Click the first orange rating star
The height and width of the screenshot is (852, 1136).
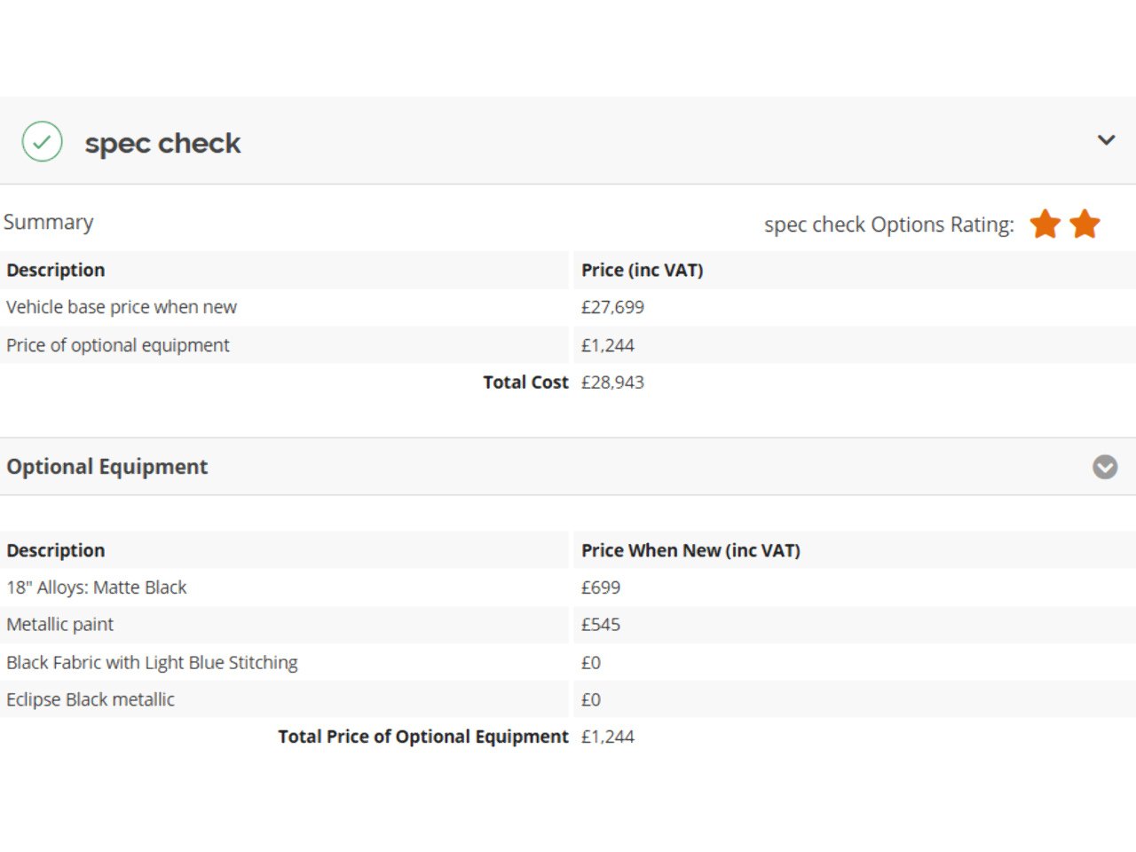pos(1045,224)
